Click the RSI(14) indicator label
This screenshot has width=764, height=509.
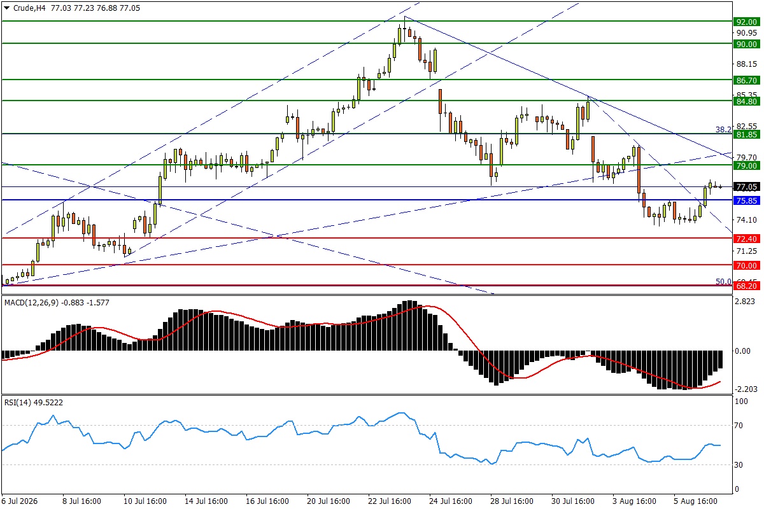18,402
